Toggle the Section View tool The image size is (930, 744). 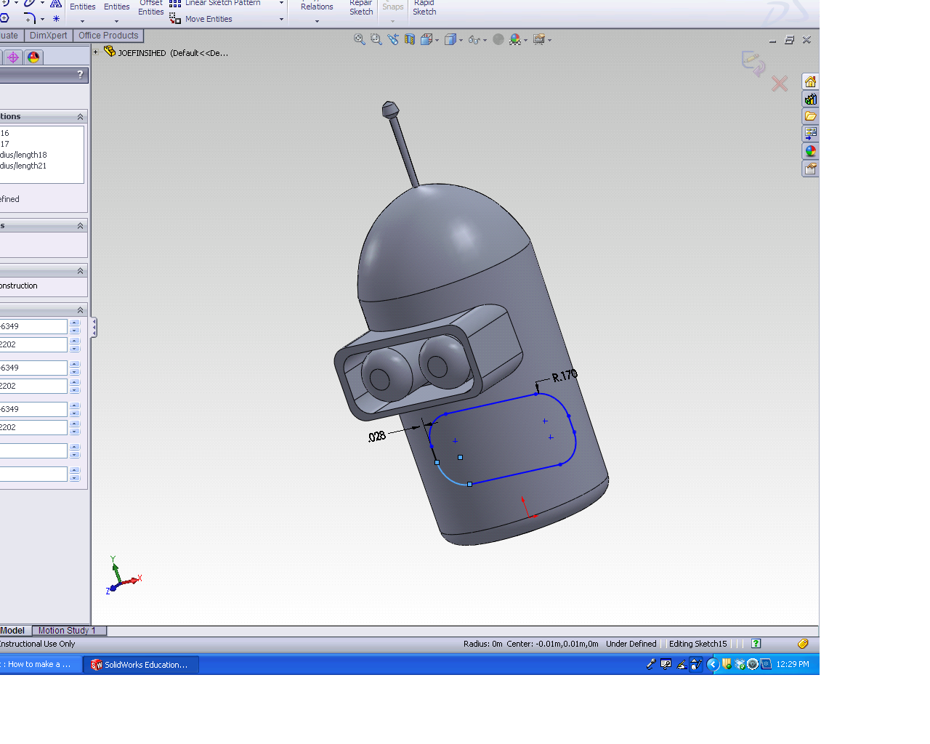click(x=410, y=39)
